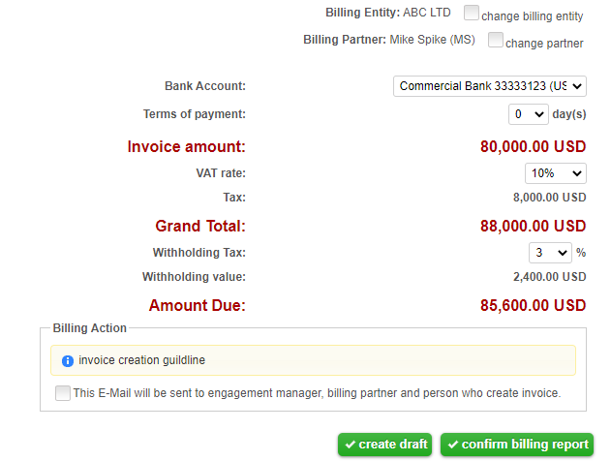611x461 pixels.
Task: Tick the change billing entity checkbox
Action: point(472,14)
